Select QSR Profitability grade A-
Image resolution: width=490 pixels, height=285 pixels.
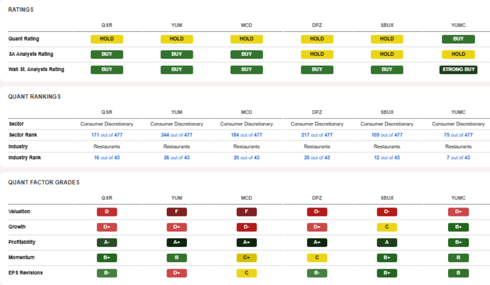click(x=107, y=243)
